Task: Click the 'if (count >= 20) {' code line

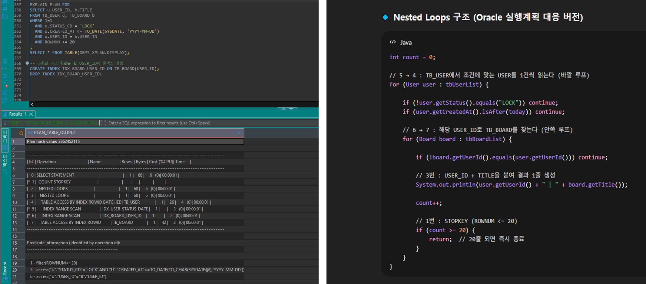Action: click(x=446, y=230)
